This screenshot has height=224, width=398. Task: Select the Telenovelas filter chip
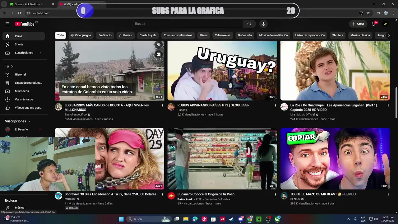tap(223, 35)
